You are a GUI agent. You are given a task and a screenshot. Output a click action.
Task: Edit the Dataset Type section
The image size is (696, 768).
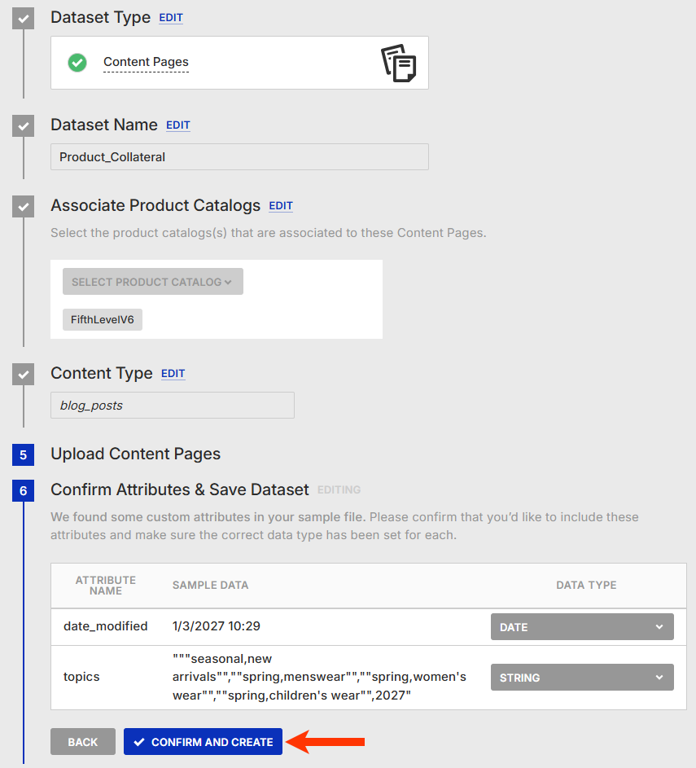171,18
